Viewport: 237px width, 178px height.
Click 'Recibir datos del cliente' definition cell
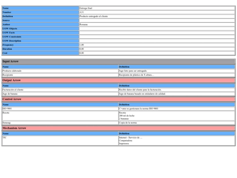[x=176, y=90]
